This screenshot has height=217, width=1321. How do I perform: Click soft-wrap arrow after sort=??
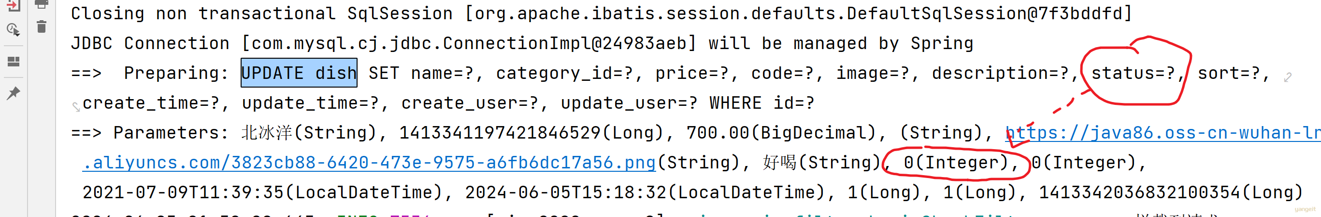click(x=1288, y=77)
